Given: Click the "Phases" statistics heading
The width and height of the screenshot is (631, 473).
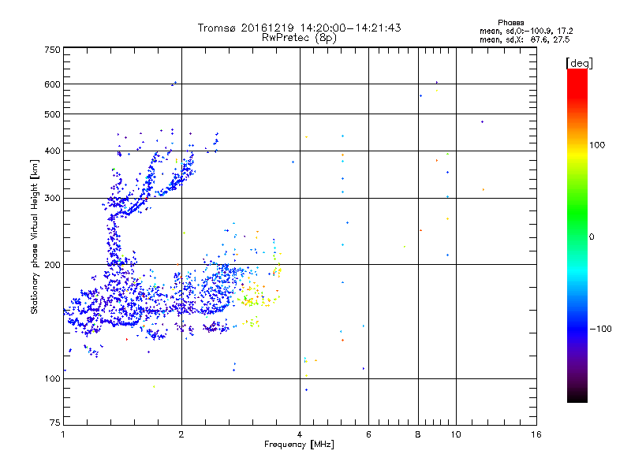Looking at the screenshot, I should [x=510, y=23].
